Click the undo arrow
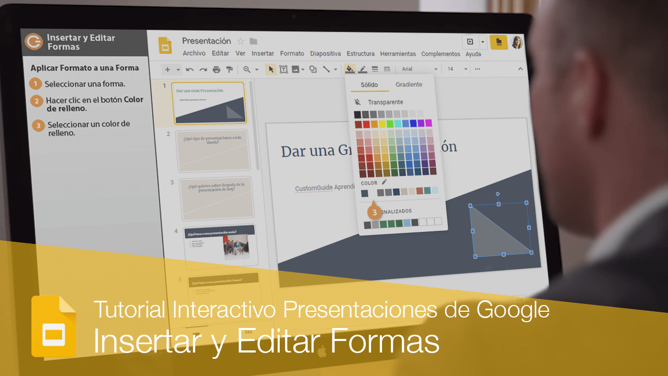This screenshot has height=376, width=668. [x=189, y=69]
